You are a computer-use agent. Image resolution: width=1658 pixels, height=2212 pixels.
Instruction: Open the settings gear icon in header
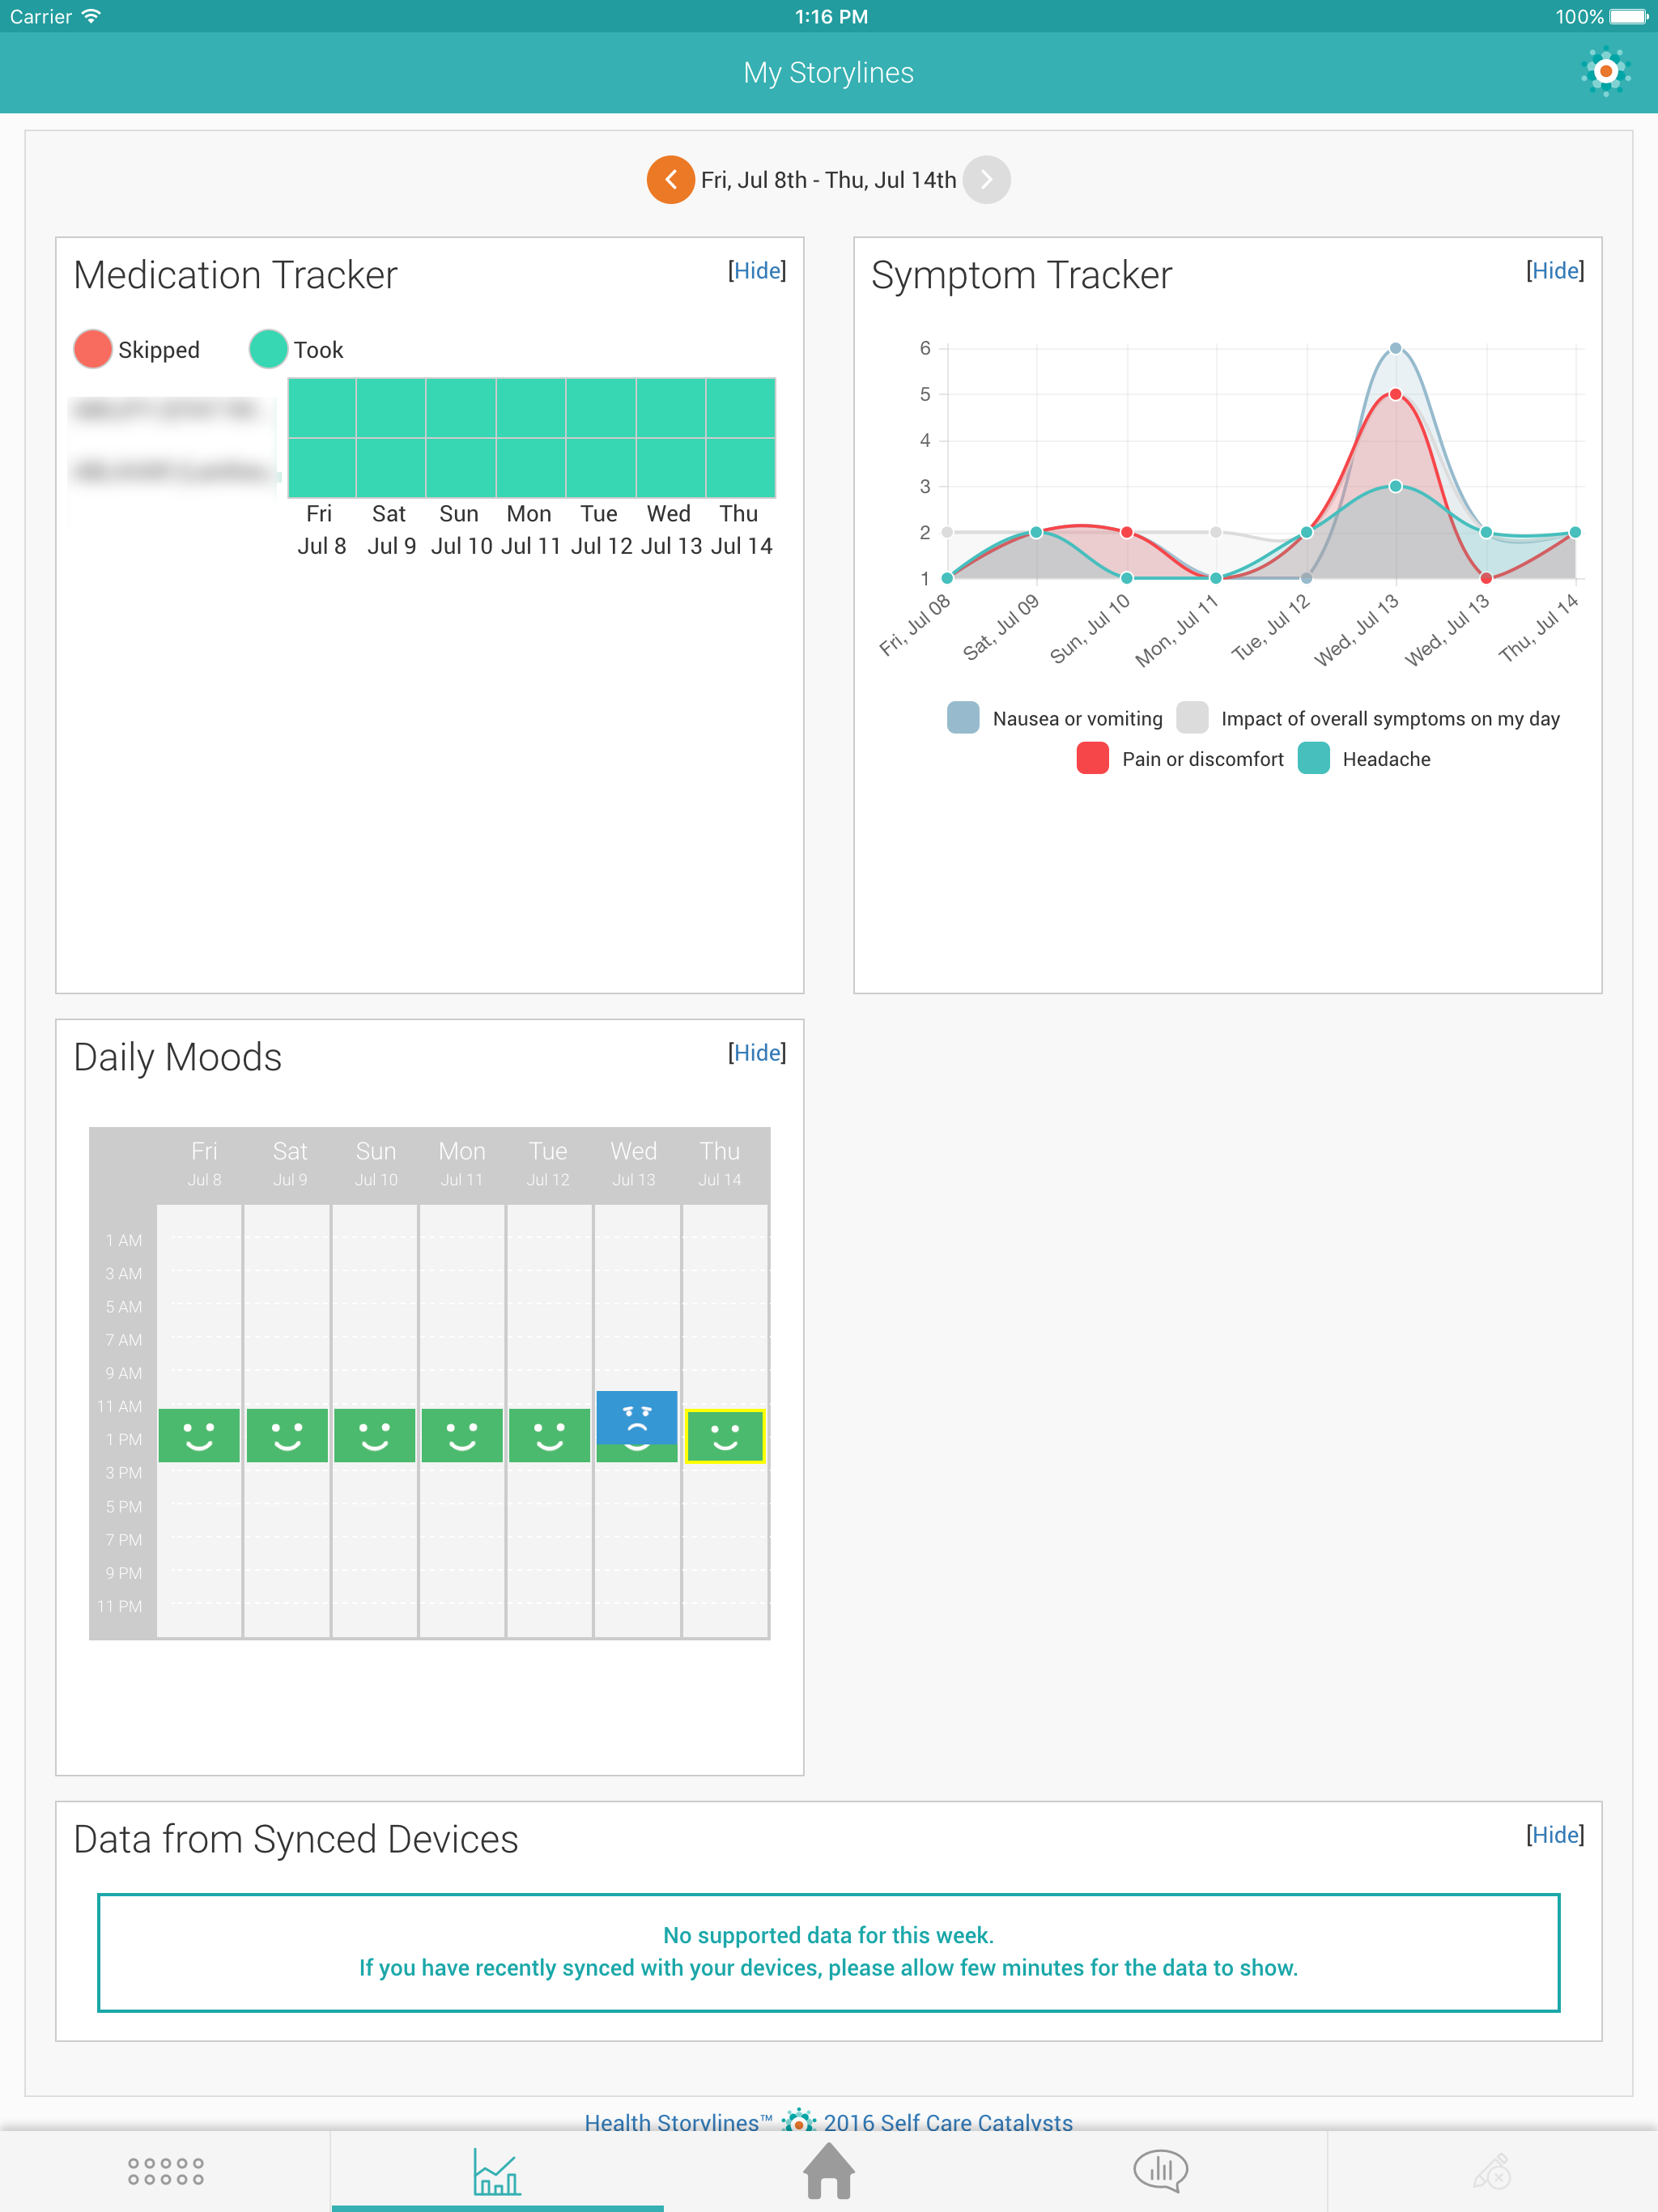tap(1605, 72)
